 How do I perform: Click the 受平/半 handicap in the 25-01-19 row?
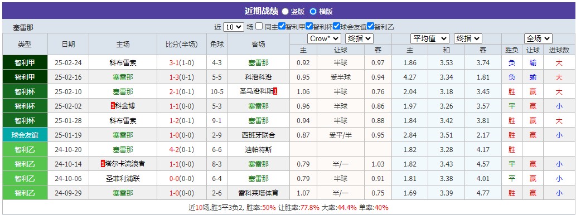[x=341, y=135]
